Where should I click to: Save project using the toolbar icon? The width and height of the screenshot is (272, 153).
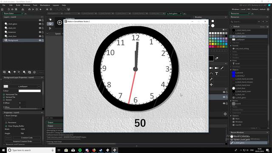click(x=16, y=9)
